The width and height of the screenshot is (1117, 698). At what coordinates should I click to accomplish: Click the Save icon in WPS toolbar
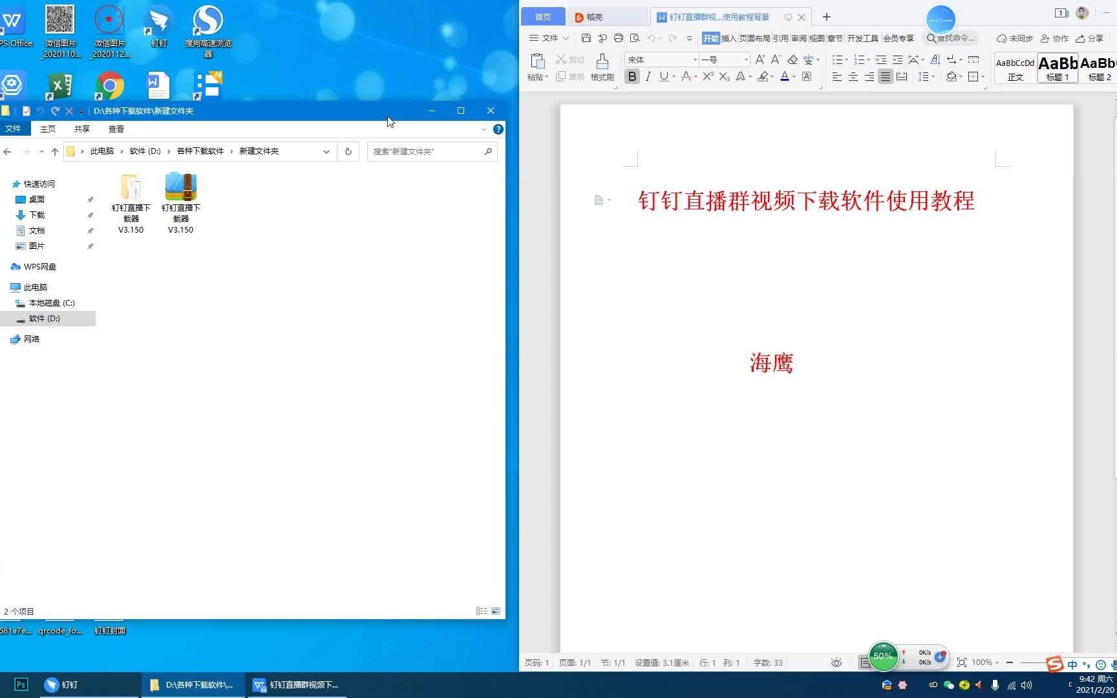586,38
